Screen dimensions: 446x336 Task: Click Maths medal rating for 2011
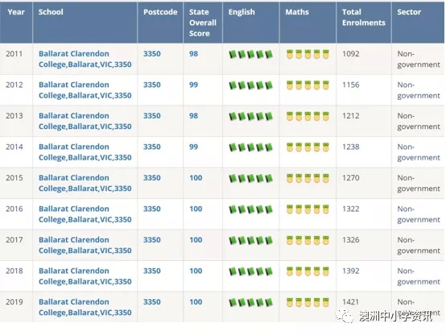click(x=308, y=54)
